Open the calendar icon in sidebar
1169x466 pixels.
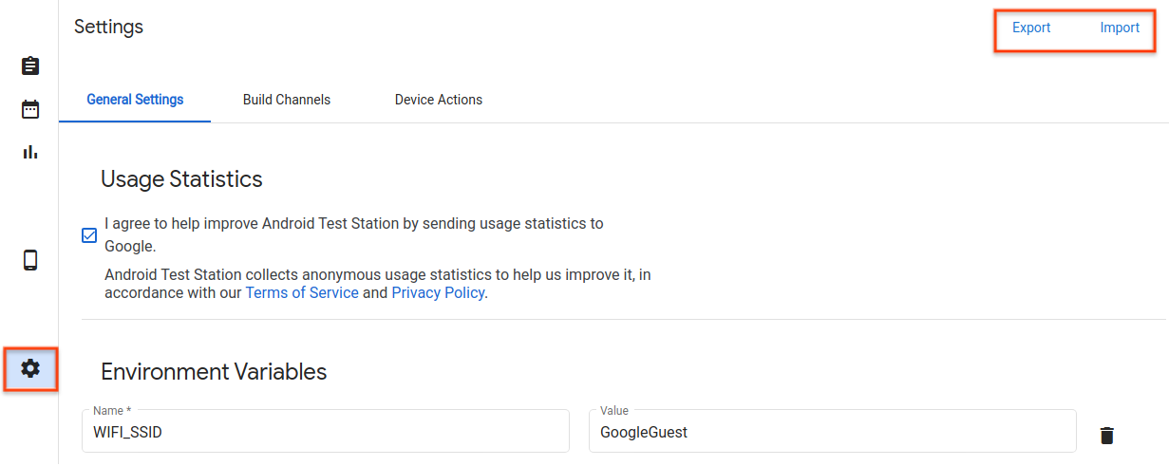[x=30, y=109]
